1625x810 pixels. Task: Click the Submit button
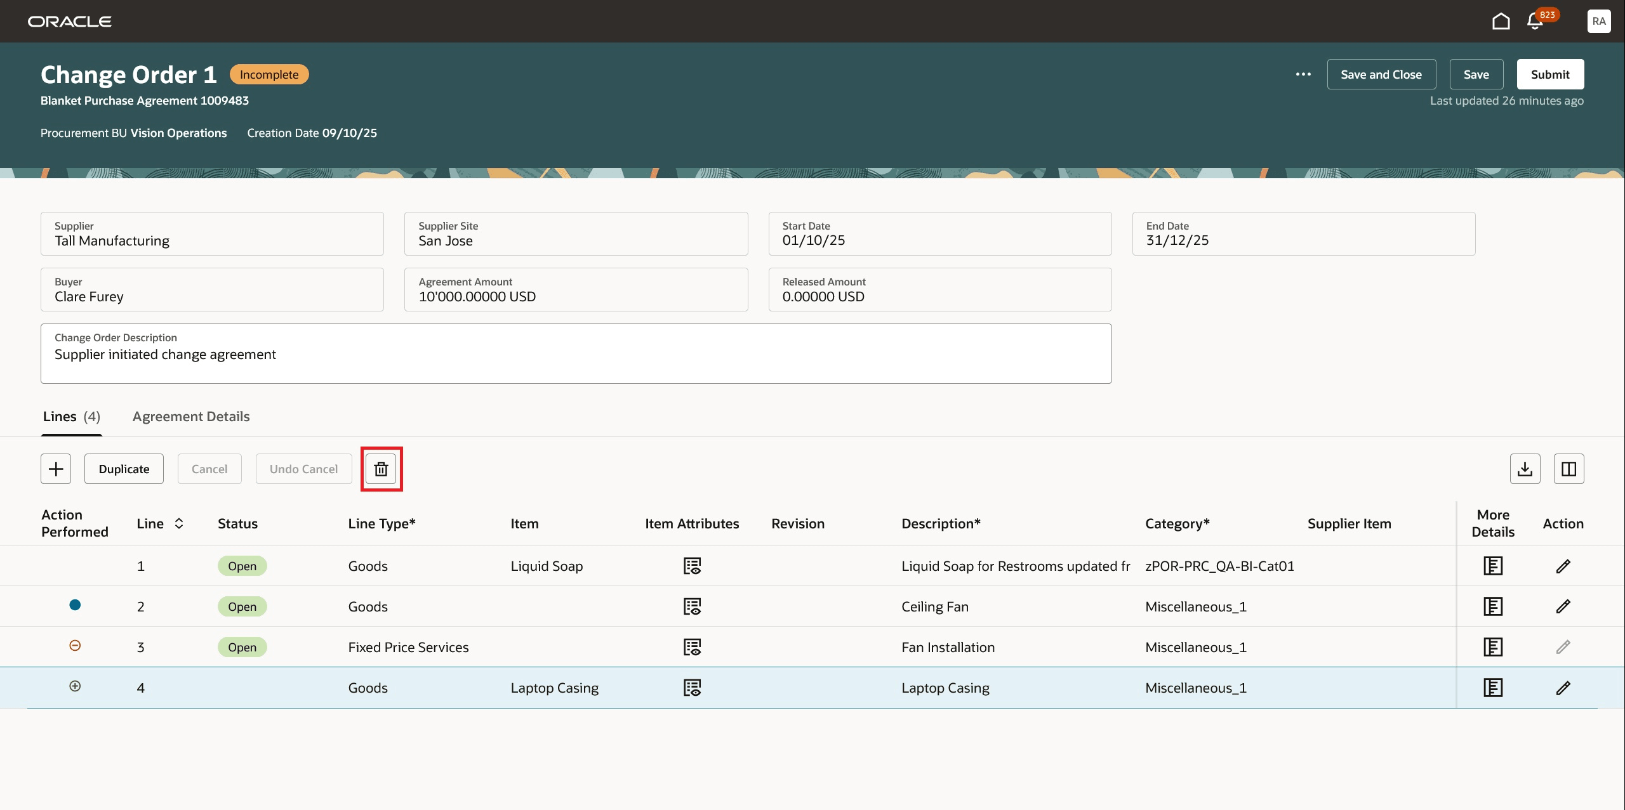coord(1549,74)
